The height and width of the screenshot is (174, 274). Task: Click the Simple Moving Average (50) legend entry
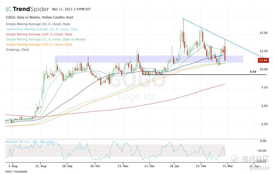pos(38,24)
